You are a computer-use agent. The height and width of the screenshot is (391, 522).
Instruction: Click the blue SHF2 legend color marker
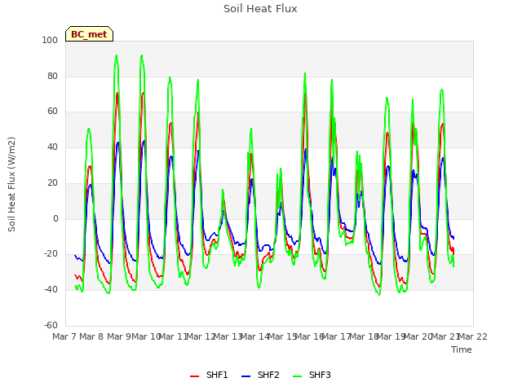point(246,376)
